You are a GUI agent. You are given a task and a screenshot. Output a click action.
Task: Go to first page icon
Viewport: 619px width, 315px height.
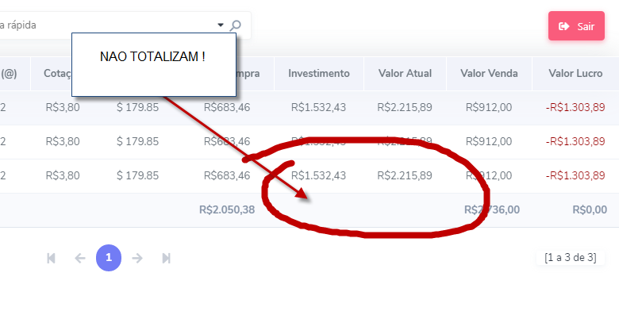pos(51,258)
